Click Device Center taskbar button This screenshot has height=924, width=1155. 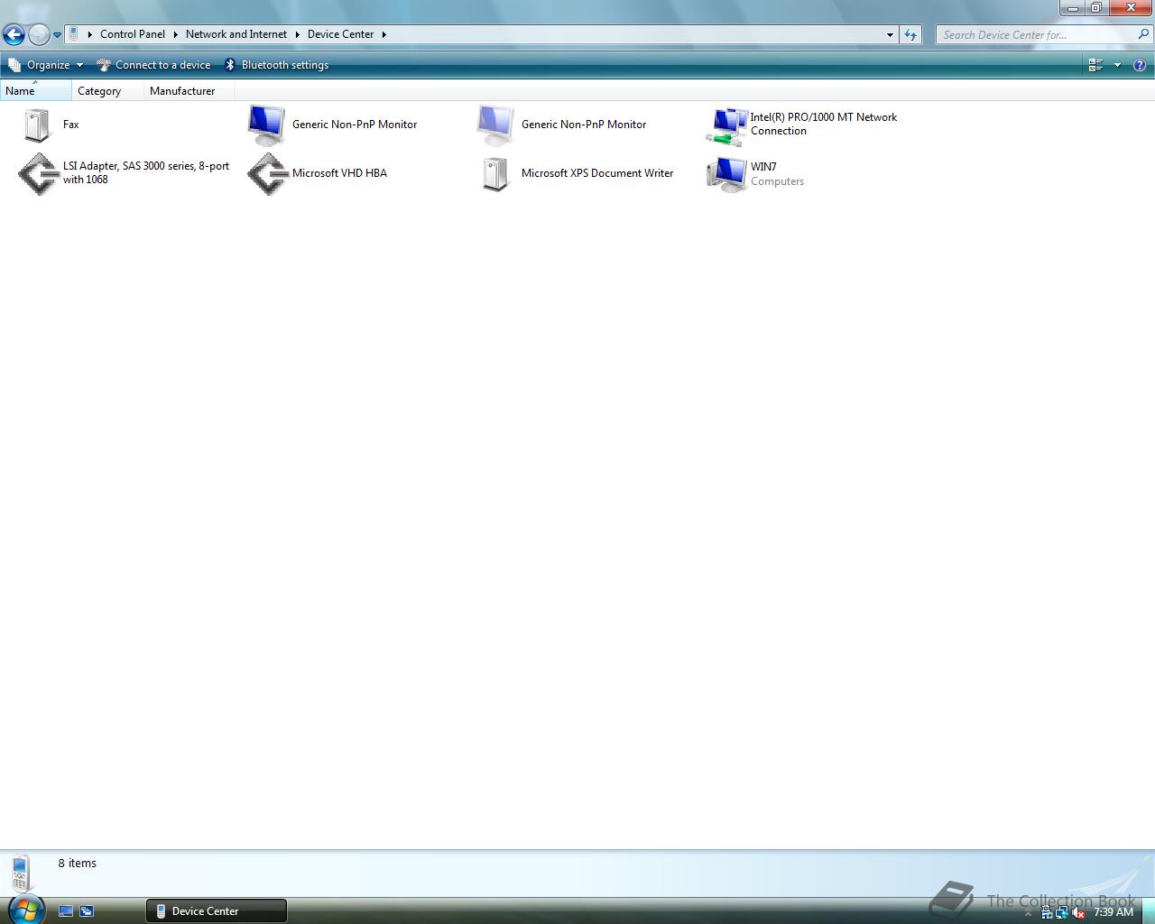[217, 911]
